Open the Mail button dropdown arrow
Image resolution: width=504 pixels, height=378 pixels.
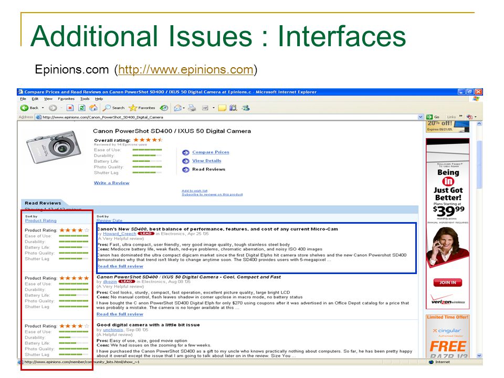(x=184, y=108)
